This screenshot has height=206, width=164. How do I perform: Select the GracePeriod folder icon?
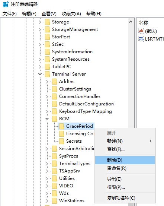pos(61,126)
